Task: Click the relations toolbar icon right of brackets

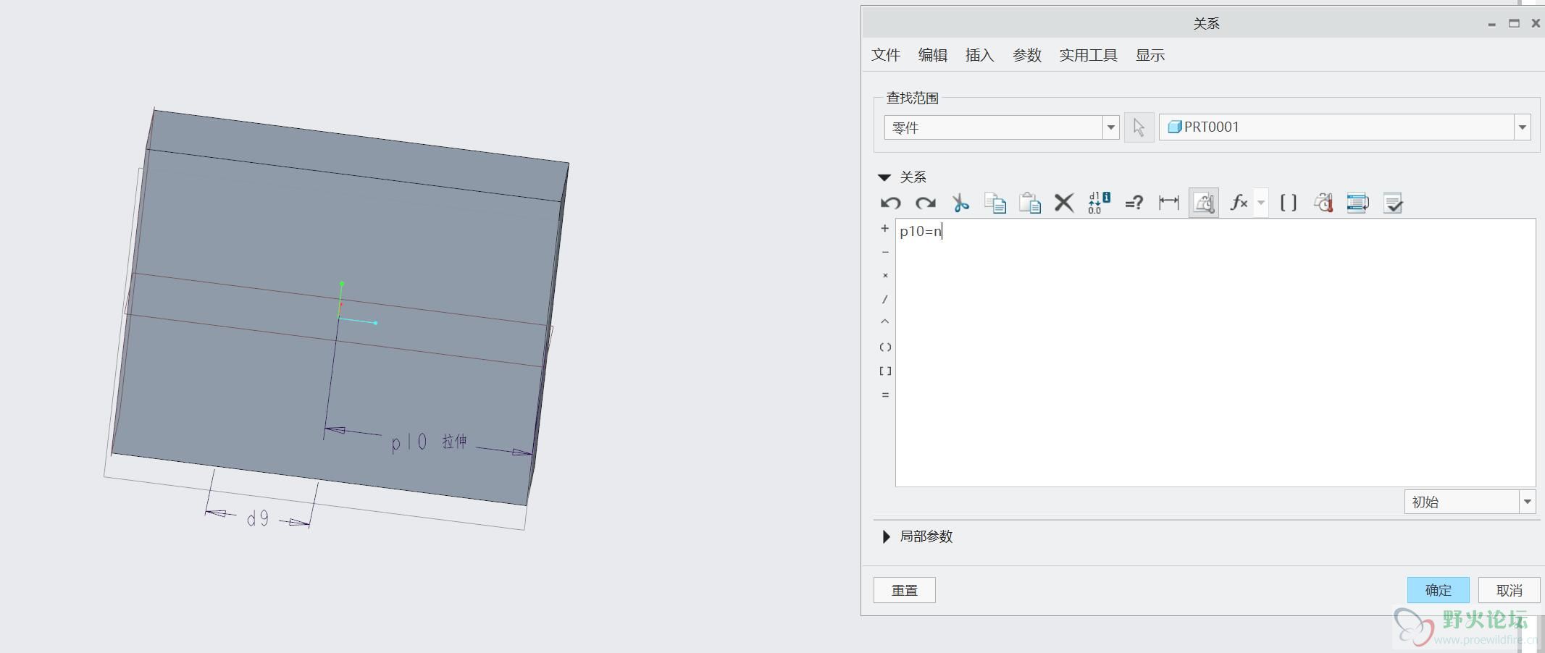Action: click(x=1323, y=203)
